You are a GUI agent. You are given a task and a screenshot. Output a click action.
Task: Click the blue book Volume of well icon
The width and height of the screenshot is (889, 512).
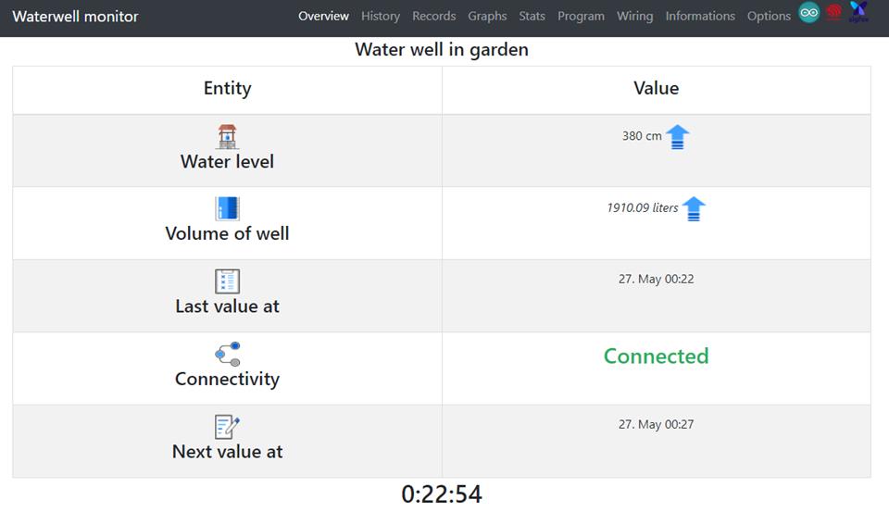coord(227,208)
